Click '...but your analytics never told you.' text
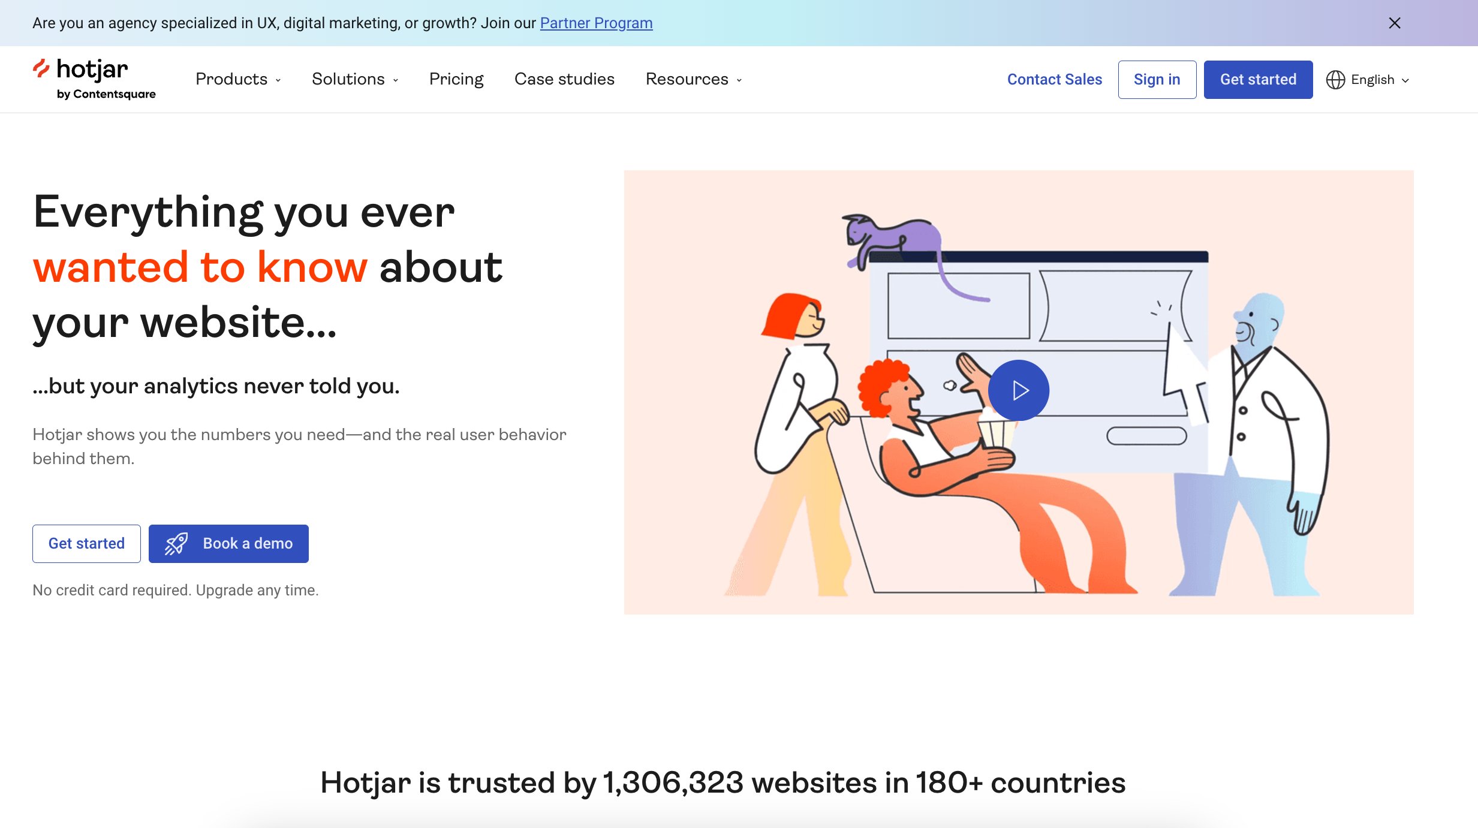1478x828 pixels. click(216, 386)
